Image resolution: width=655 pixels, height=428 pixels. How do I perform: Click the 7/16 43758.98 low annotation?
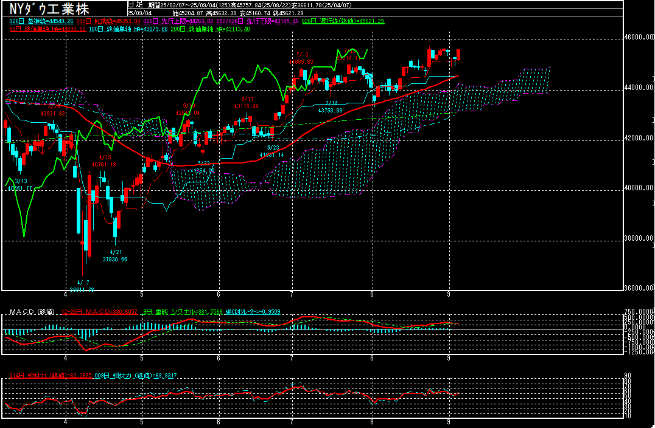point(331,107)
